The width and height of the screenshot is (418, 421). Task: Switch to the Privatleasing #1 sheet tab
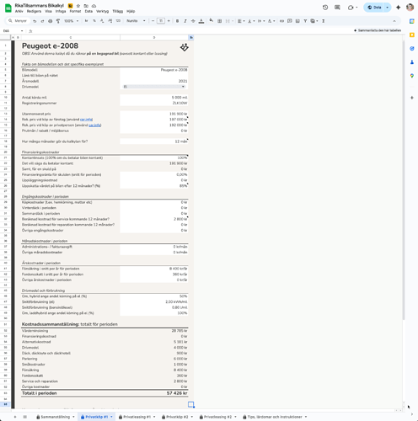[x=137, y=417]
